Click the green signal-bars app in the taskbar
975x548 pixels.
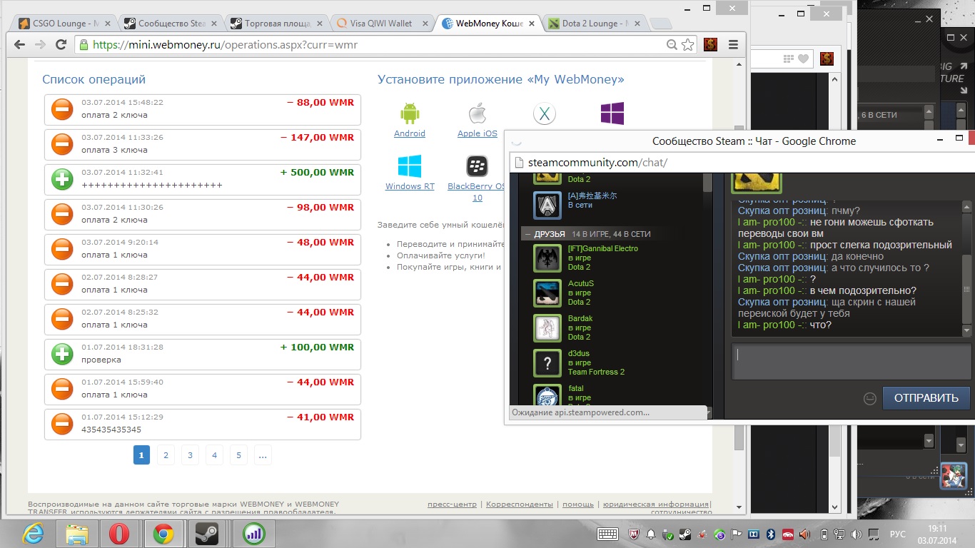(x=253, y=533)
